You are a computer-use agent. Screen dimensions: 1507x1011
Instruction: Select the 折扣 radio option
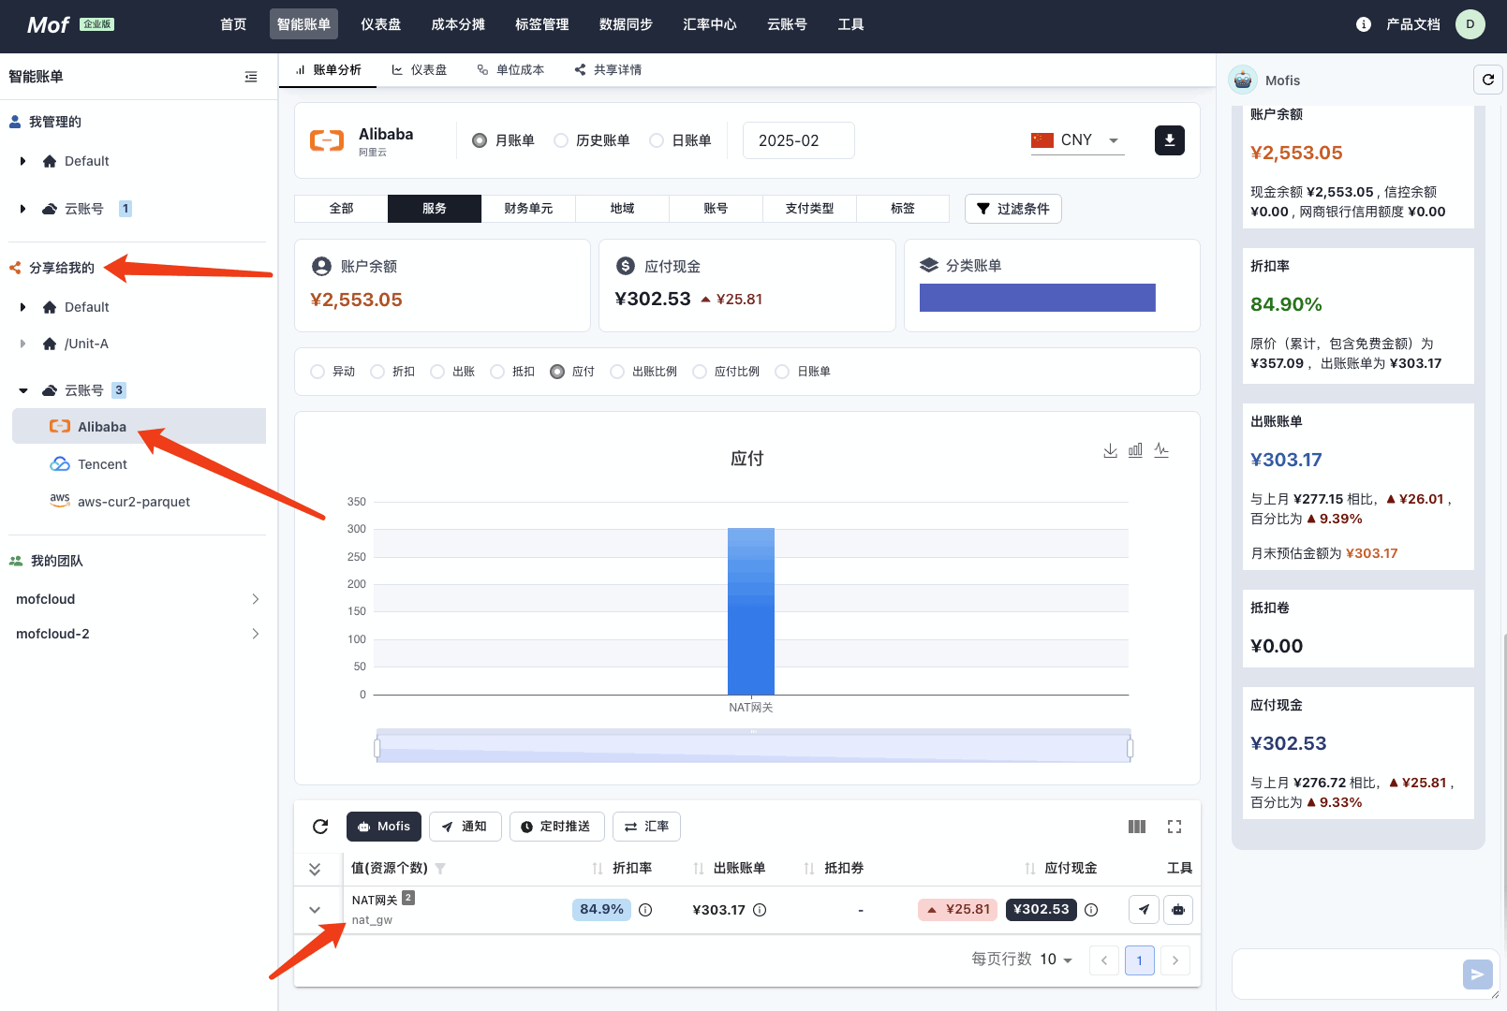[x=377, y=372]
